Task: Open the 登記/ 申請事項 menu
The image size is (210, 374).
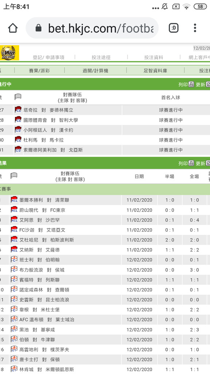Action: pyautogui.click(x=48, y=57)
